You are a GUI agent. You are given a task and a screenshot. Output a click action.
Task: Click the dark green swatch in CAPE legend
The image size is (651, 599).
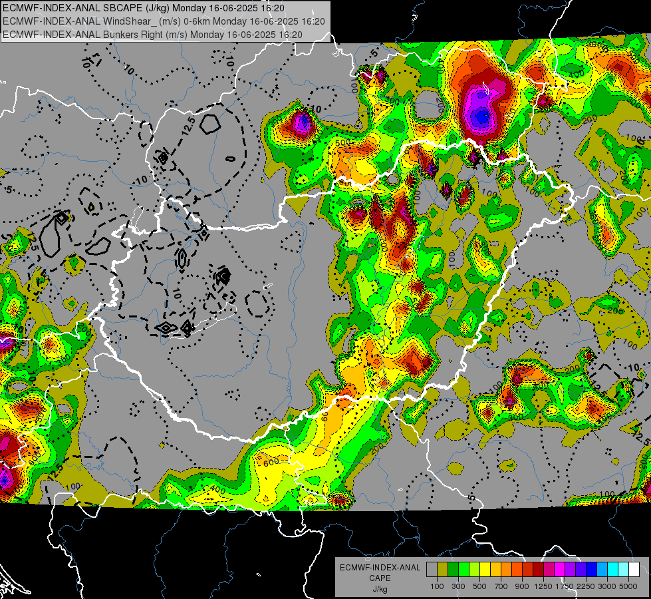pos(453,570)
